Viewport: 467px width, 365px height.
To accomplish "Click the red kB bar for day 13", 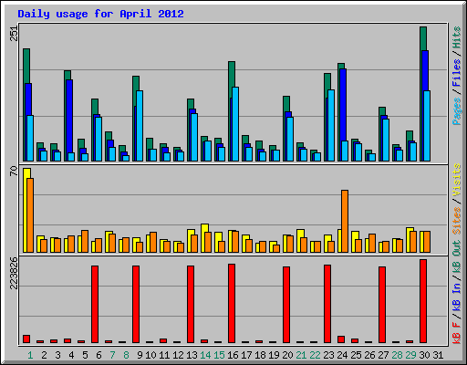I will coord(191,304).
